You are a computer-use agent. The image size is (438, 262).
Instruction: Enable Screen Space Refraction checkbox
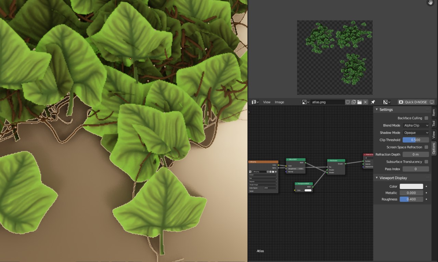tap(426, 147)
